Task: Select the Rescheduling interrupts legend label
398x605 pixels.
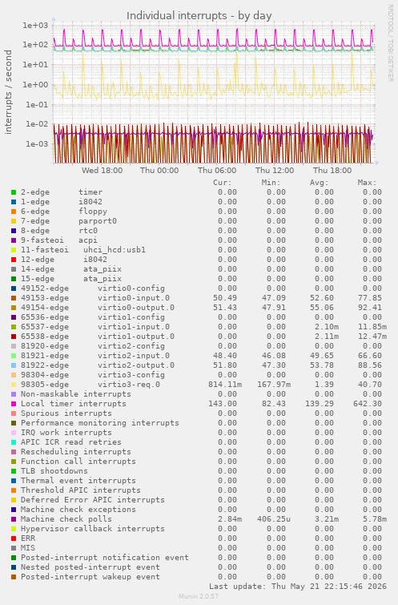Action: (x=76, y=452)
